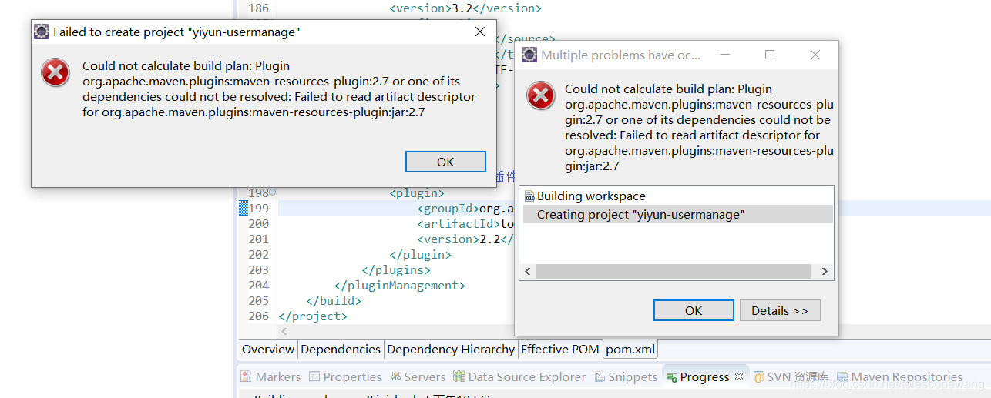991x398 pixels.
Task: Click the Building workspace job icon
Action: coord(529,196)
